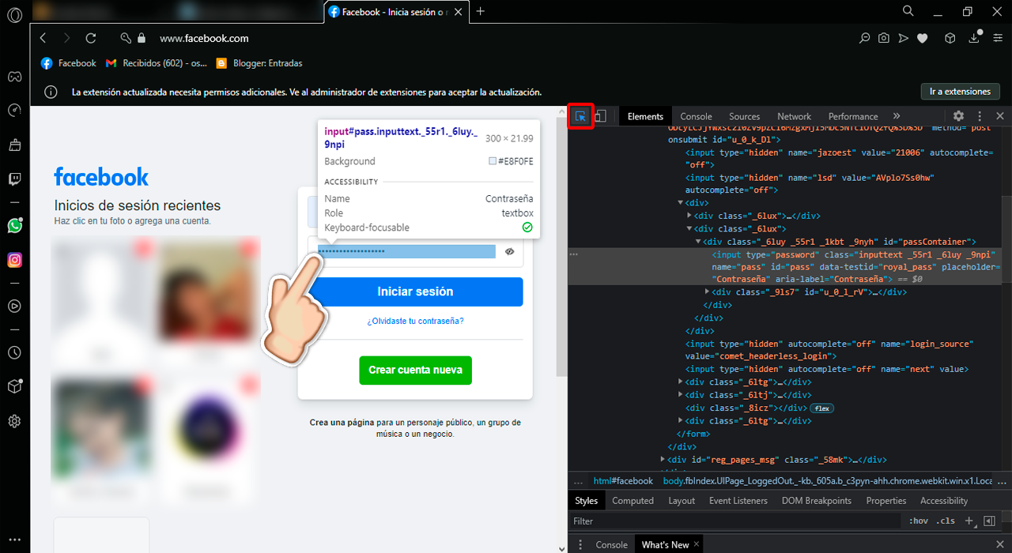Click the flex badge on _8icz div
1012x553 pixels.
tap(821, 408)
